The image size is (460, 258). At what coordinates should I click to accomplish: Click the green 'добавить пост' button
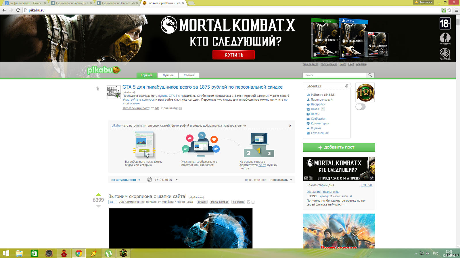click(x=339, y=147)
